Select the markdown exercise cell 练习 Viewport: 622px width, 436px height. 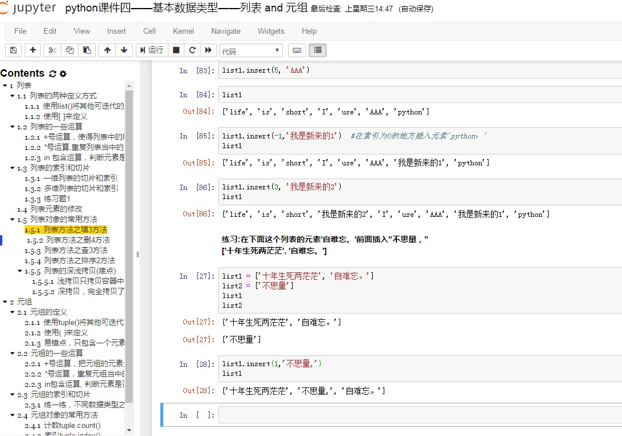(325, 245)
